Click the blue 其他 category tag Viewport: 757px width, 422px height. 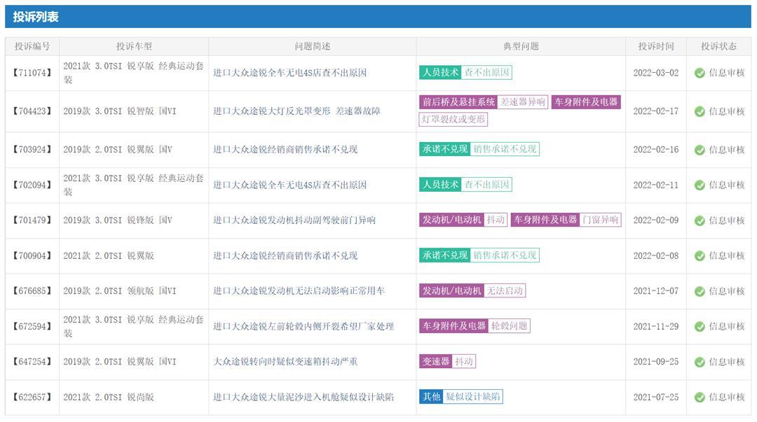tap(431, 397)
